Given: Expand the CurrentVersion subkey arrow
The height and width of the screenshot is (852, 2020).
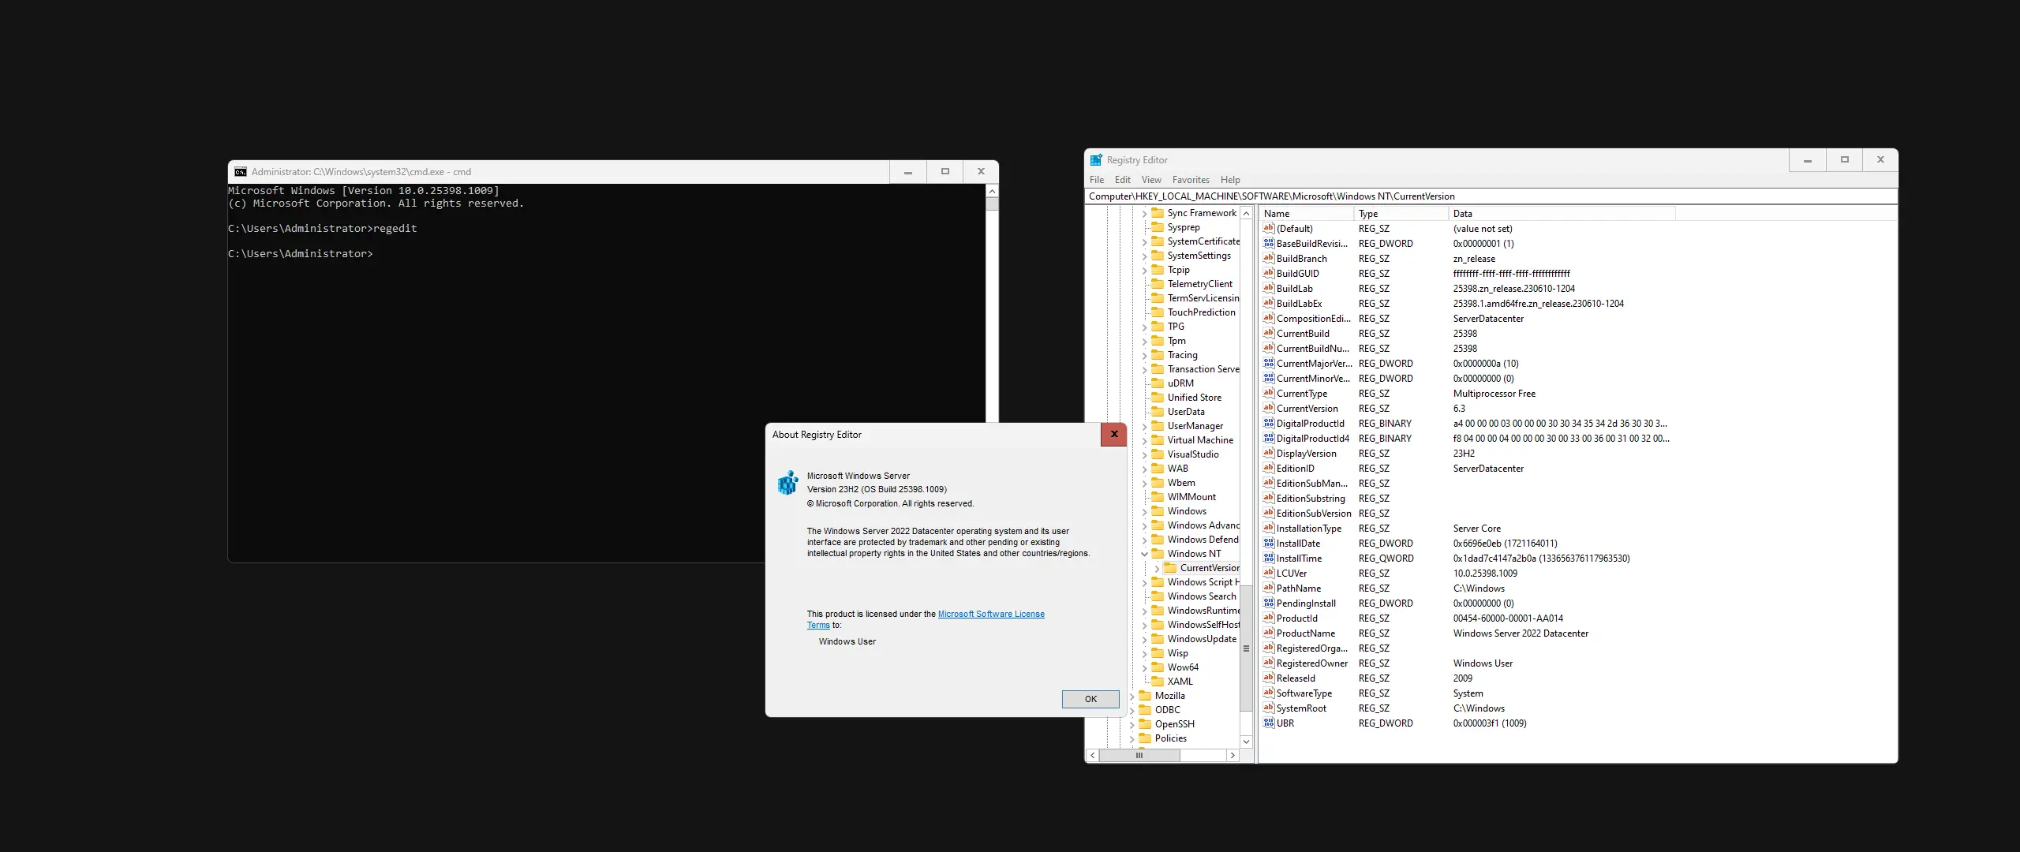Looking at the screenshot, I should coord(1157,568).
